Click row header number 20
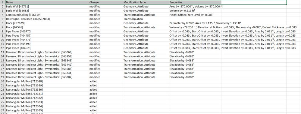This screenshot has height=114, width=301. pyautogui.click(x=2, y=81)
